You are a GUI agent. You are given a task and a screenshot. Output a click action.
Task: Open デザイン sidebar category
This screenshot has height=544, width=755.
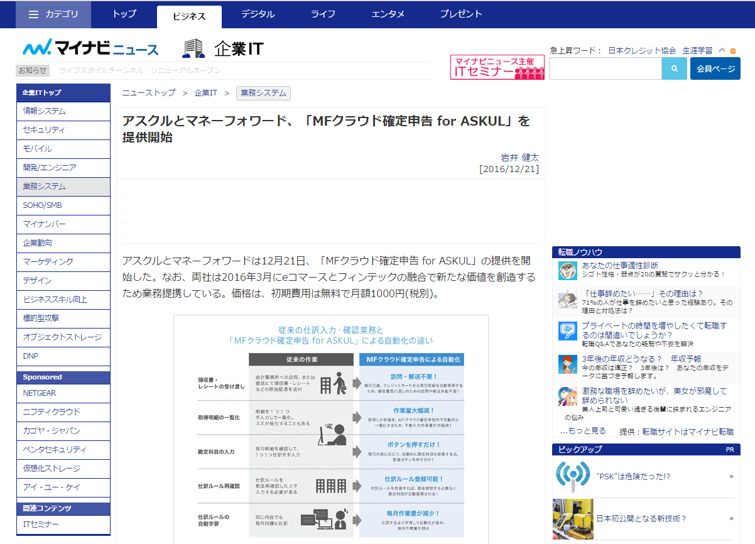click(x=63, y=281)
